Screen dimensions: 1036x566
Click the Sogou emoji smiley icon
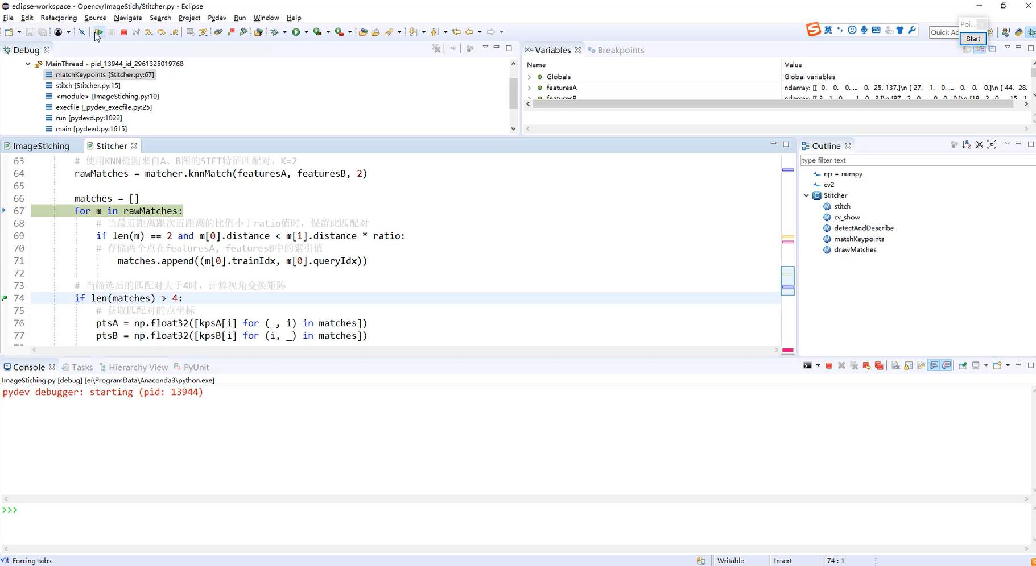(x=852, y=30)
